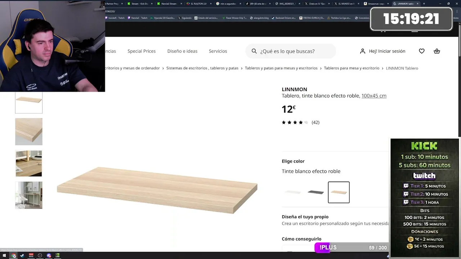The image size is (461, 259).
Task: Show the room setting with chair thumbnail
Action: point(29,195)
